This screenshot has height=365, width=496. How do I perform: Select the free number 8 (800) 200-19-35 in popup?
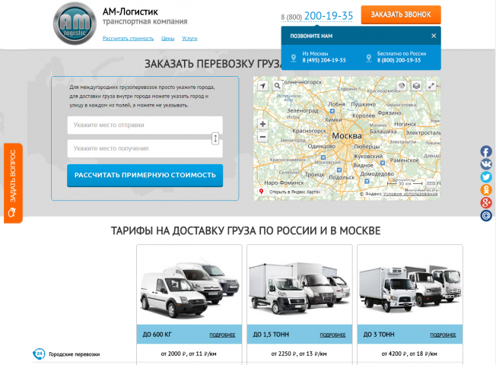tap(399, 60)
